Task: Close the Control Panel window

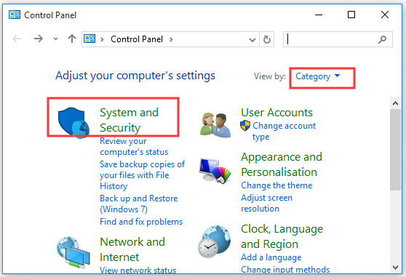Action: coord(385,15)
